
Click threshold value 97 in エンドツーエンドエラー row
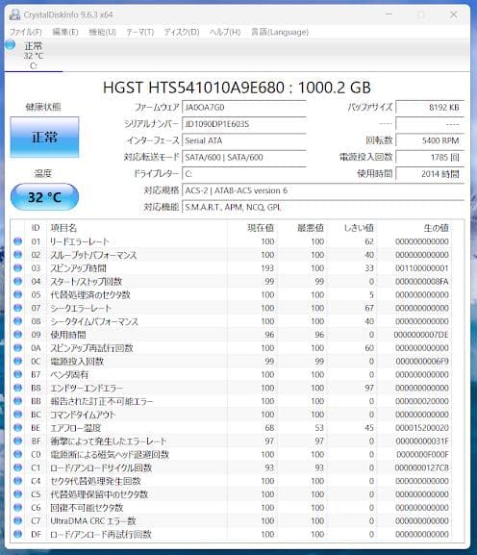(x=369, y=388)
